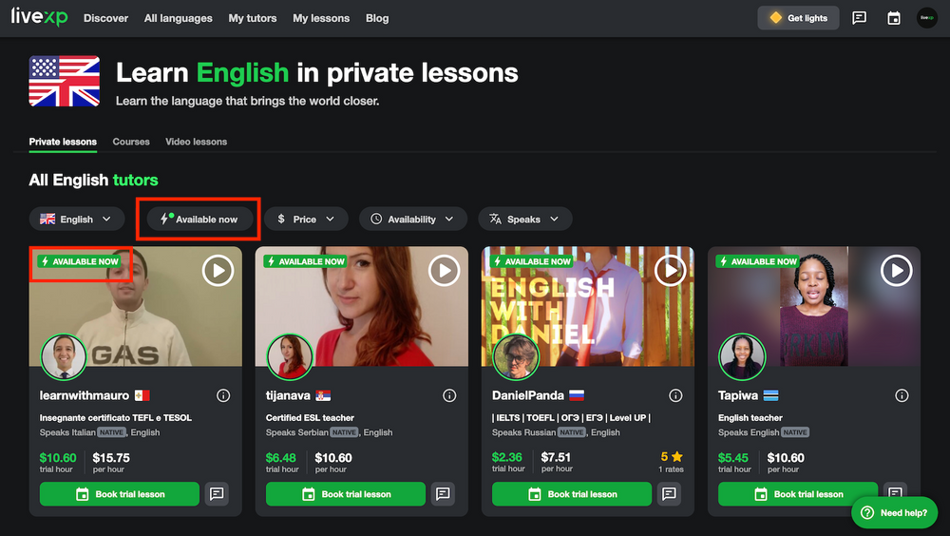
Task: Expand the English language dropdown
Action: pyautogui.click(x=76, y=220)
